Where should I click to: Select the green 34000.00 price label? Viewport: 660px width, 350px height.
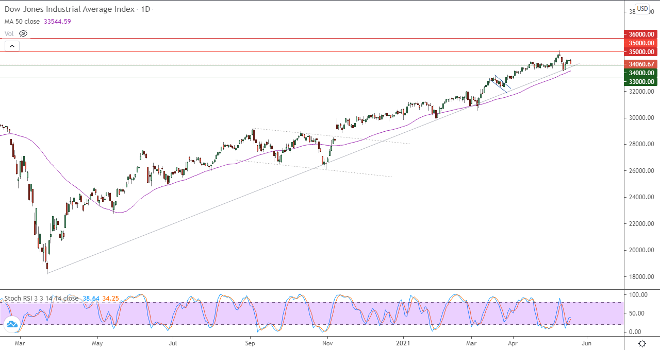641,73
